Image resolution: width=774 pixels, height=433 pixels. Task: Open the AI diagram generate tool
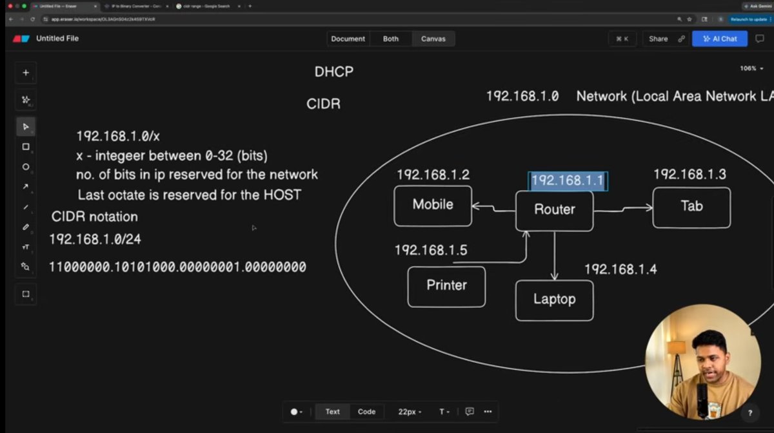pos(26,100)
